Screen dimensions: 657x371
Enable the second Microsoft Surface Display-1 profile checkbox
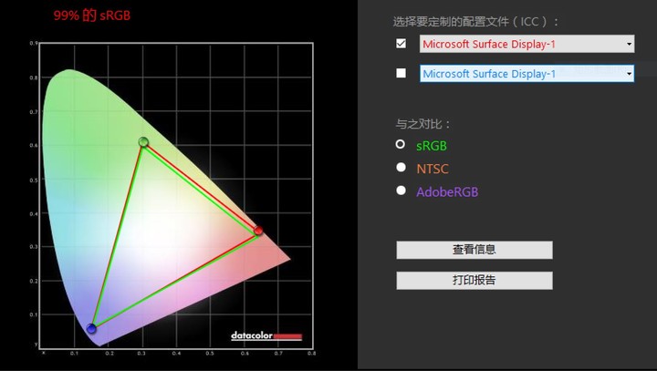[x=401, y=74]
